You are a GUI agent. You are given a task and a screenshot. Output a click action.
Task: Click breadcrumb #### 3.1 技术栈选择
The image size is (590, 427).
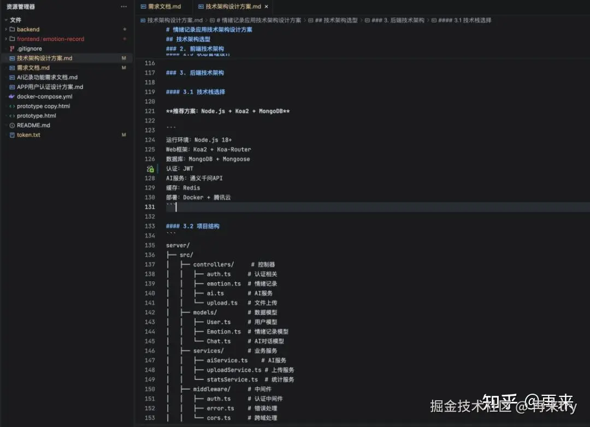click(465, 20)
